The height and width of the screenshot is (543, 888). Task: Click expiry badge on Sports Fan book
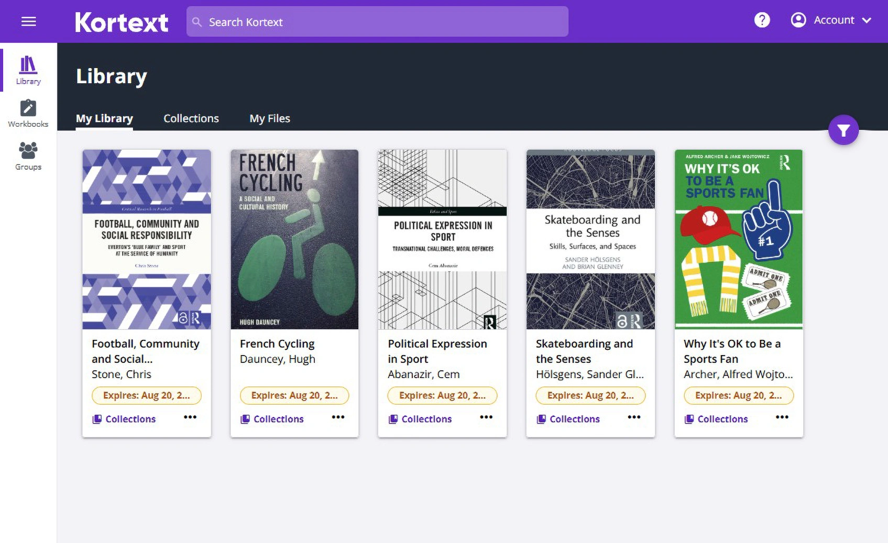point(739,395)
